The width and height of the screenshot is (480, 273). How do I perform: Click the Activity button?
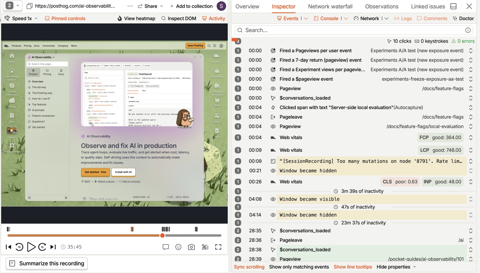click(x=214, y=18)
